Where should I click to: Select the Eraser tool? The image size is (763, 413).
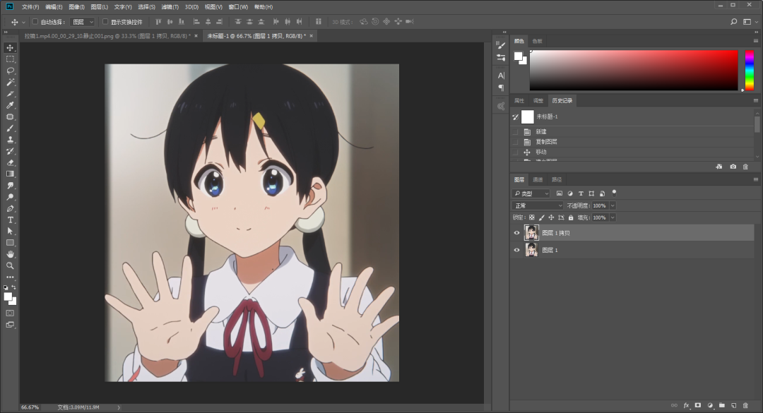coord(10,162)
